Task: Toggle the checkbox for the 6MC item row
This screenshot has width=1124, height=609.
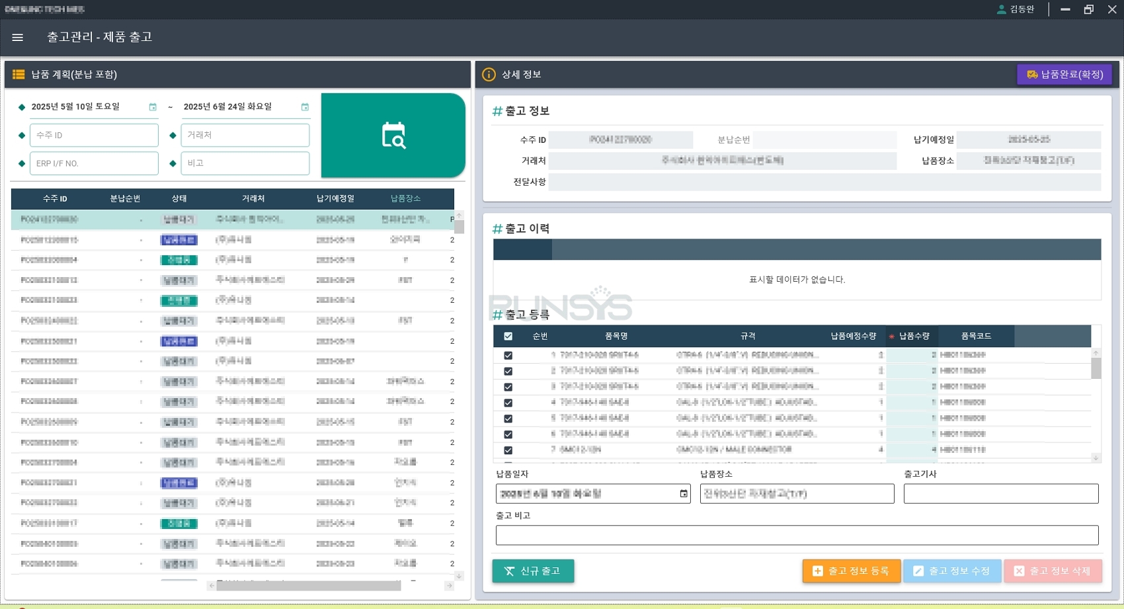Action: (508, 450)
